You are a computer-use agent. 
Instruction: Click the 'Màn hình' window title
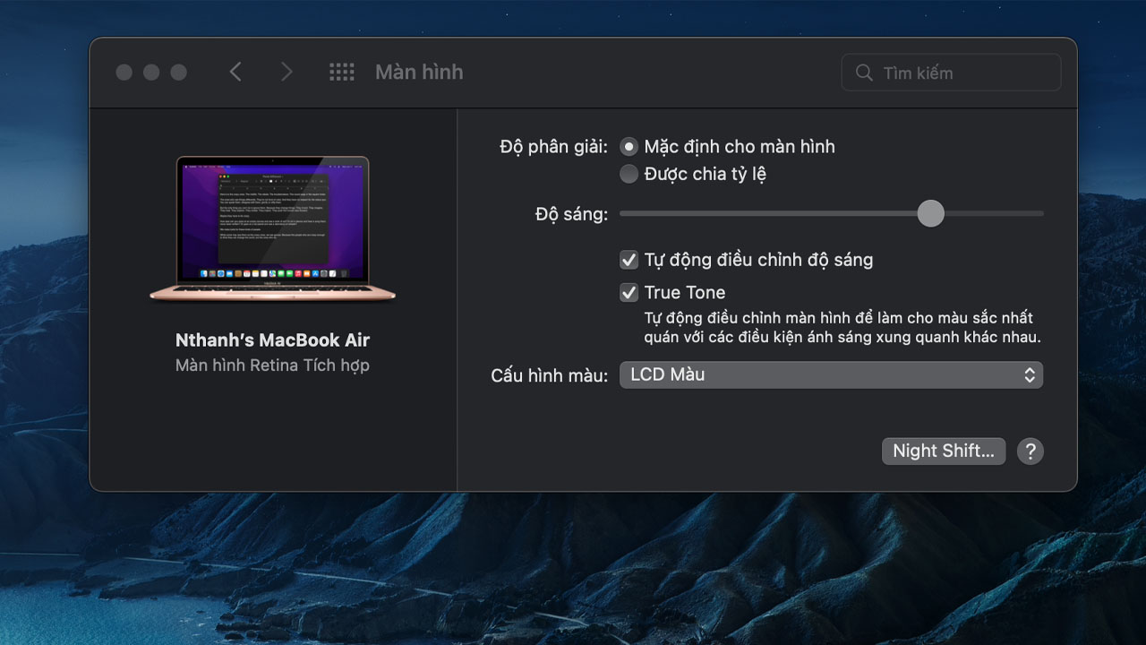tap(419, 73)
